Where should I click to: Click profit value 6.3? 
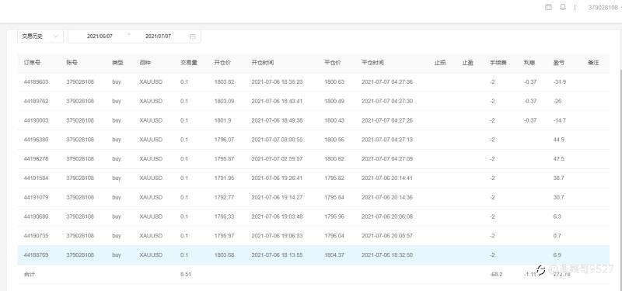pyautogui.click(x=557, y=217)
